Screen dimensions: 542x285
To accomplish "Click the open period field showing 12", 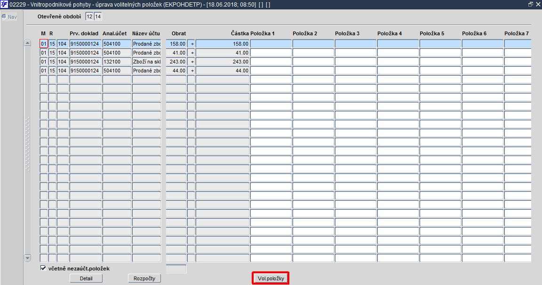I will (89, 16).
